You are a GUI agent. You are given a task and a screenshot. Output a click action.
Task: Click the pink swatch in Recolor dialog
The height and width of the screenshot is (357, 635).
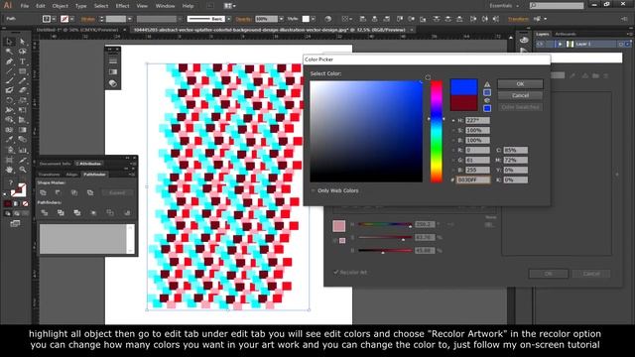[x=339, y=226]
